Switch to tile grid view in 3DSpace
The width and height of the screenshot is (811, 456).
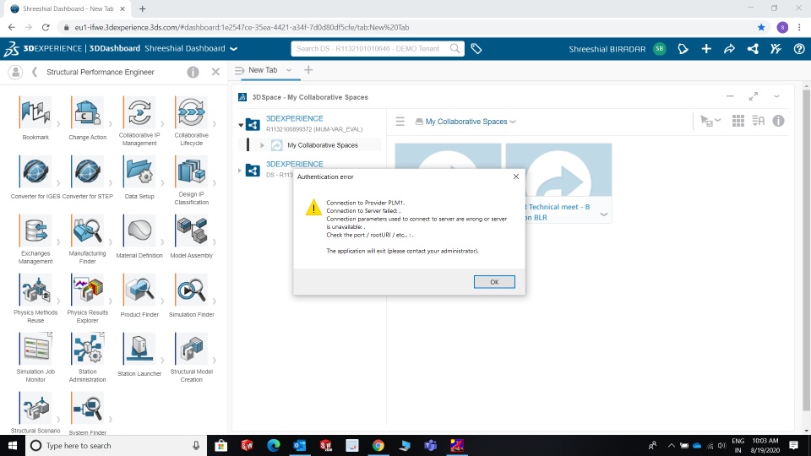738,121
